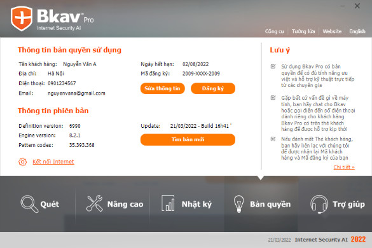Screen dimensions: 372x248
Task: Click the 'Thông tin phiên bản' heading
Action: point(53,111)
